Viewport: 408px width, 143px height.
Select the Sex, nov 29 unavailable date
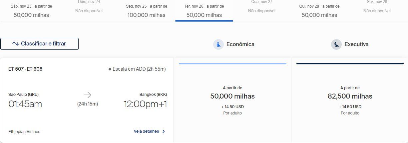(377, 7)
